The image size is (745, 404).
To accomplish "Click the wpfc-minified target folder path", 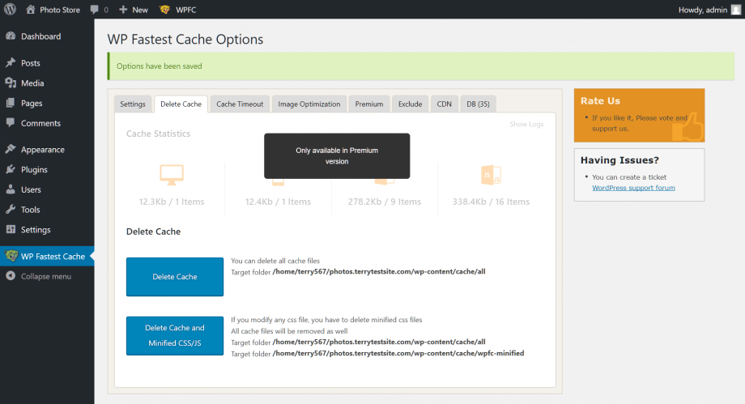I will pos(398,353).
